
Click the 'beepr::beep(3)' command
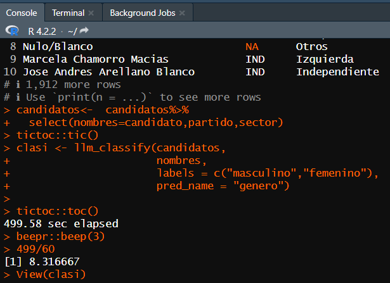click(60, 236)
